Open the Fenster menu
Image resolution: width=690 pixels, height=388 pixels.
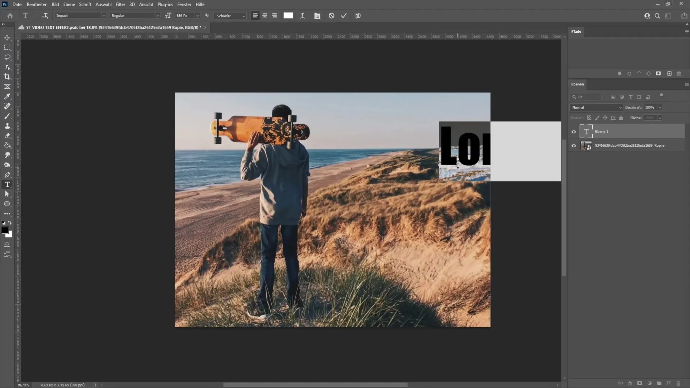pyautogui.click(x=184, y=4)
